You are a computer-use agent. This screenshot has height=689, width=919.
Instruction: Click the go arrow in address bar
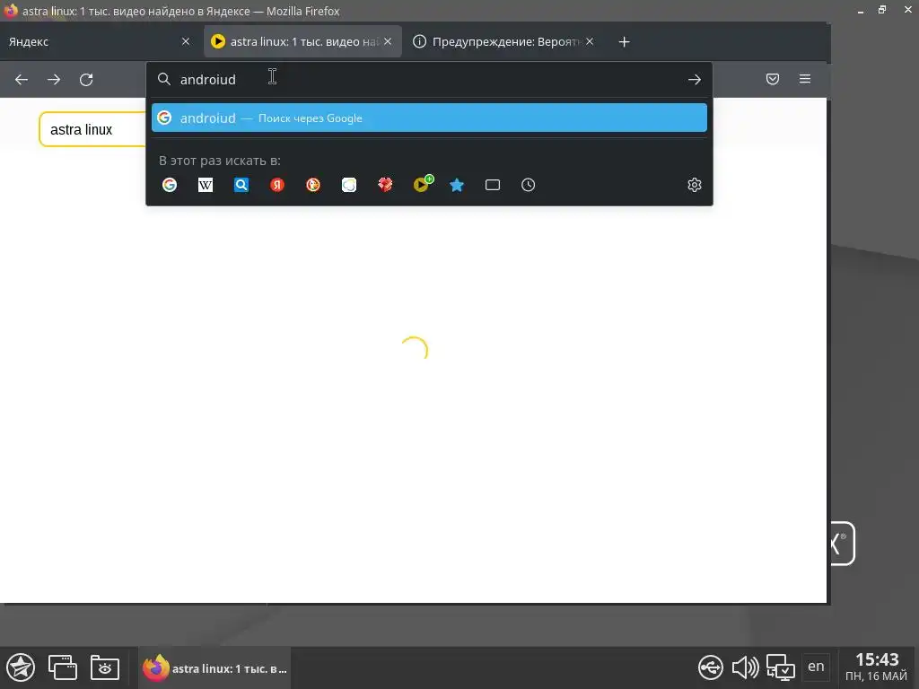click(x=695, y=79)
